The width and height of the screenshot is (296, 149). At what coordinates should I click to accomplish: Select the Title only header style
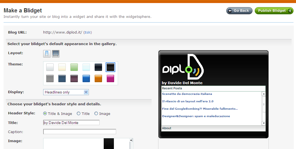pos(78,114)
